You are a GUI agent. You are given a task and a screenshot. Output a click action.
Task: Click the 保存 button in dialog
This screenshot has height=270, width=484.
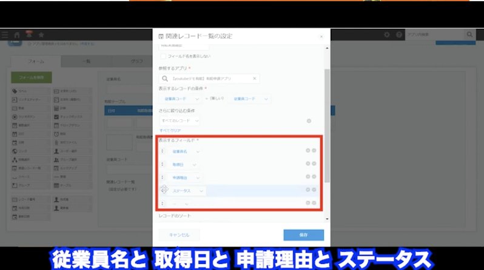(x=303, y=235)
